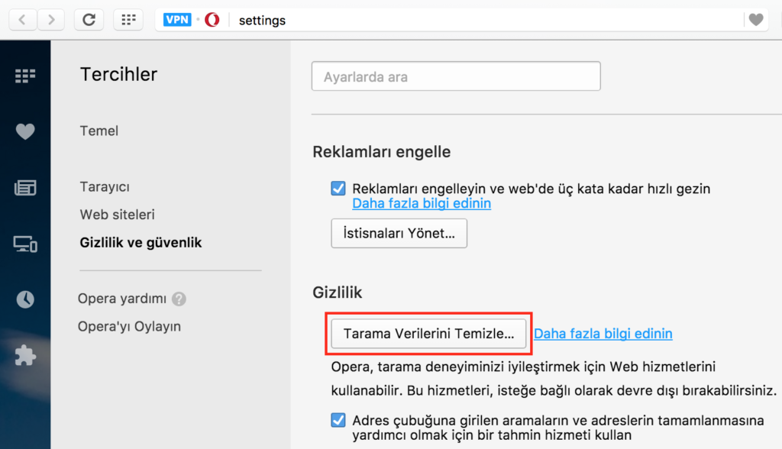The width and height of the screenshot is (782, 449).
Task: Go back using the back arrow
Action: pos(22,20)
